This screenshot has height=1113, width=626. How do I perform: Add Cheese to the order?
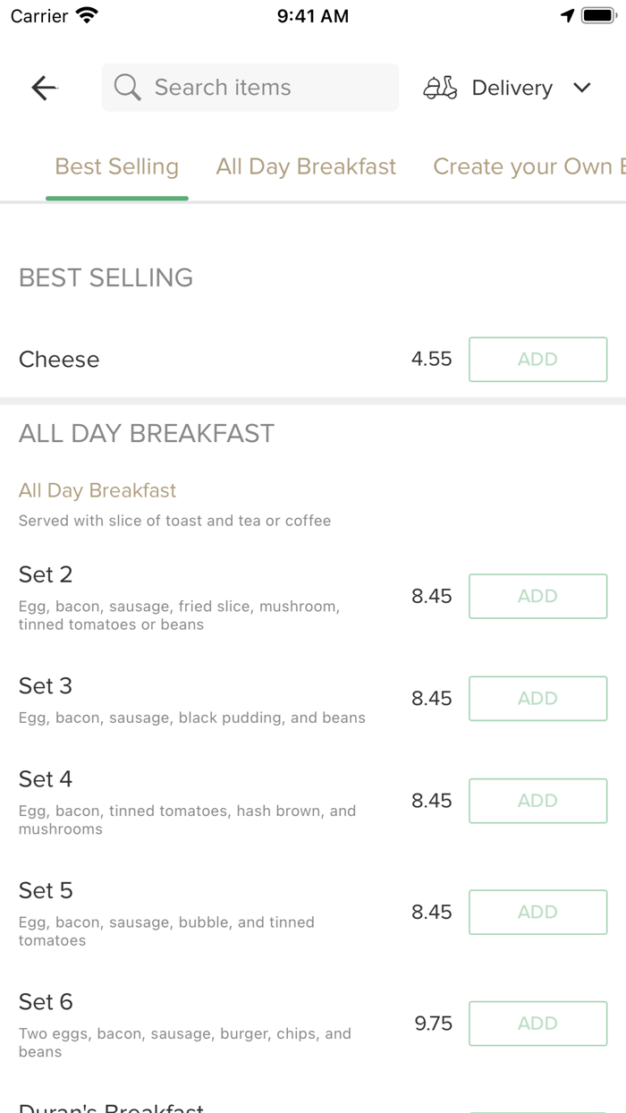tap(537, 360)
